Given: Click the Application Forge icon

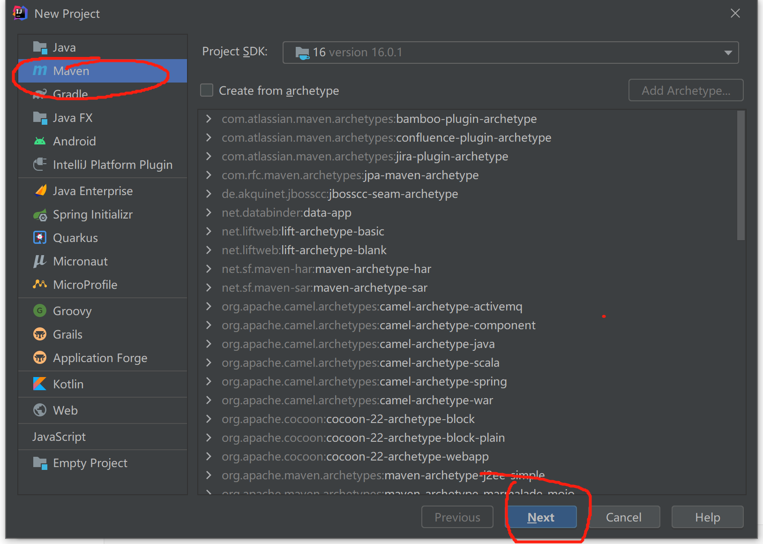Looking at the screenshot, I should click(x=40, y=358).
